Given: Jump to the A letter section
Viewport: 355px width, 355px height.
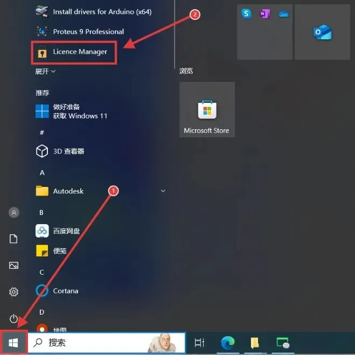Looking at the screenshot, I should tap(42, 173).
